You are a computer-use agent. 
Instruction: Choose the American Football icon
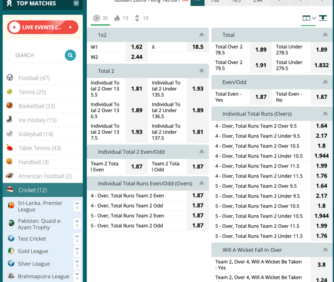pyautogui.click(x=10, y=175)
